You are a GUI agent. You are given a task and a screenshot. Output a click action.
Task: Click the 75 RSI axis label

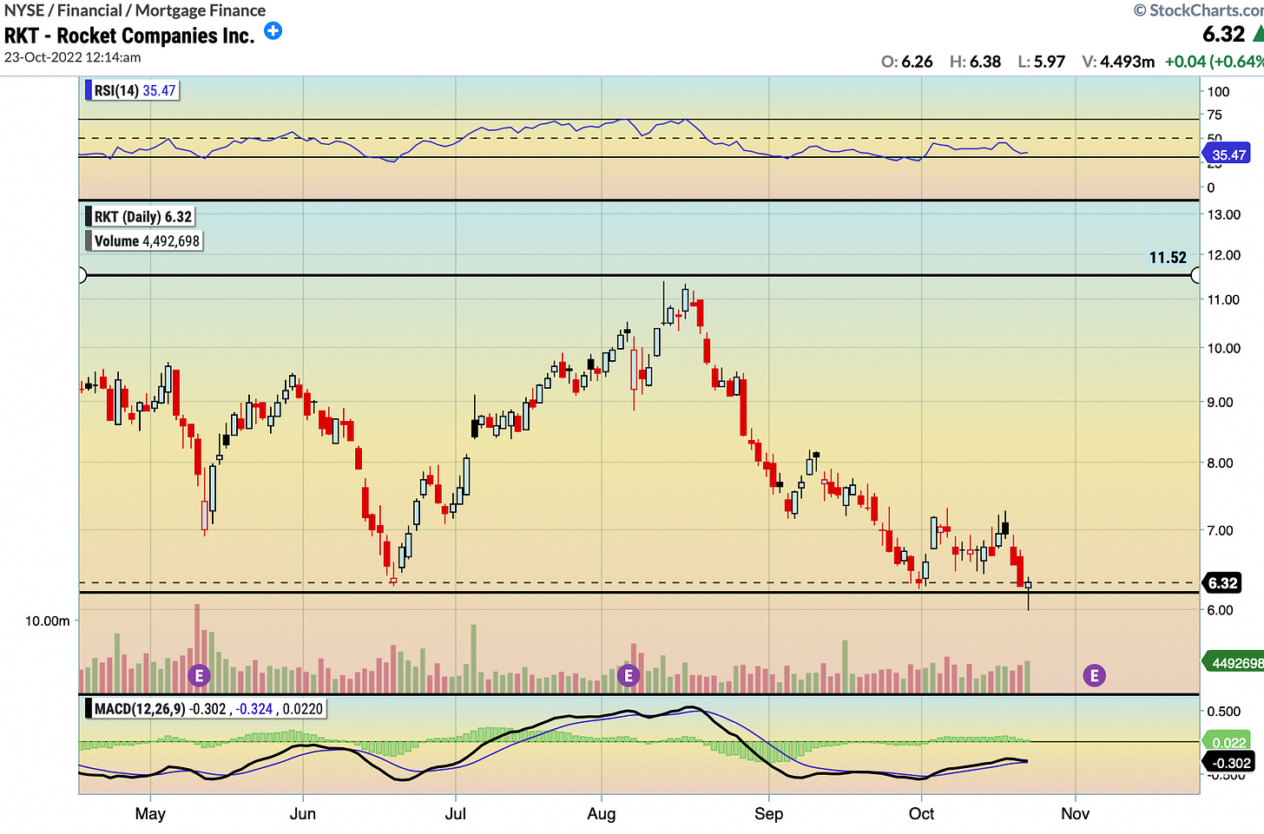[1215, 115]
